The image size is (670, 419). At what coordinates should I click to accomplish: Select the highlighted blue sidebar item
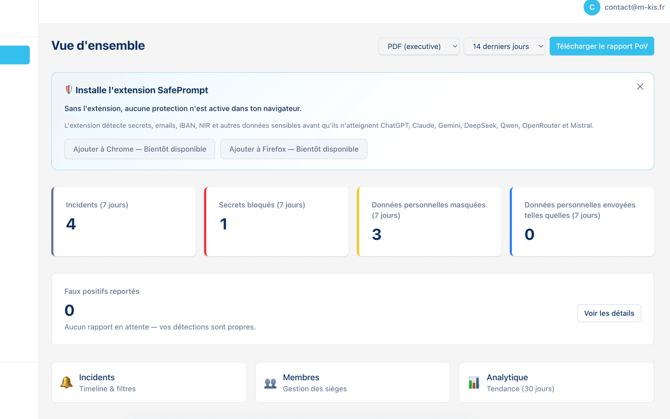click(x=15, y=55)
